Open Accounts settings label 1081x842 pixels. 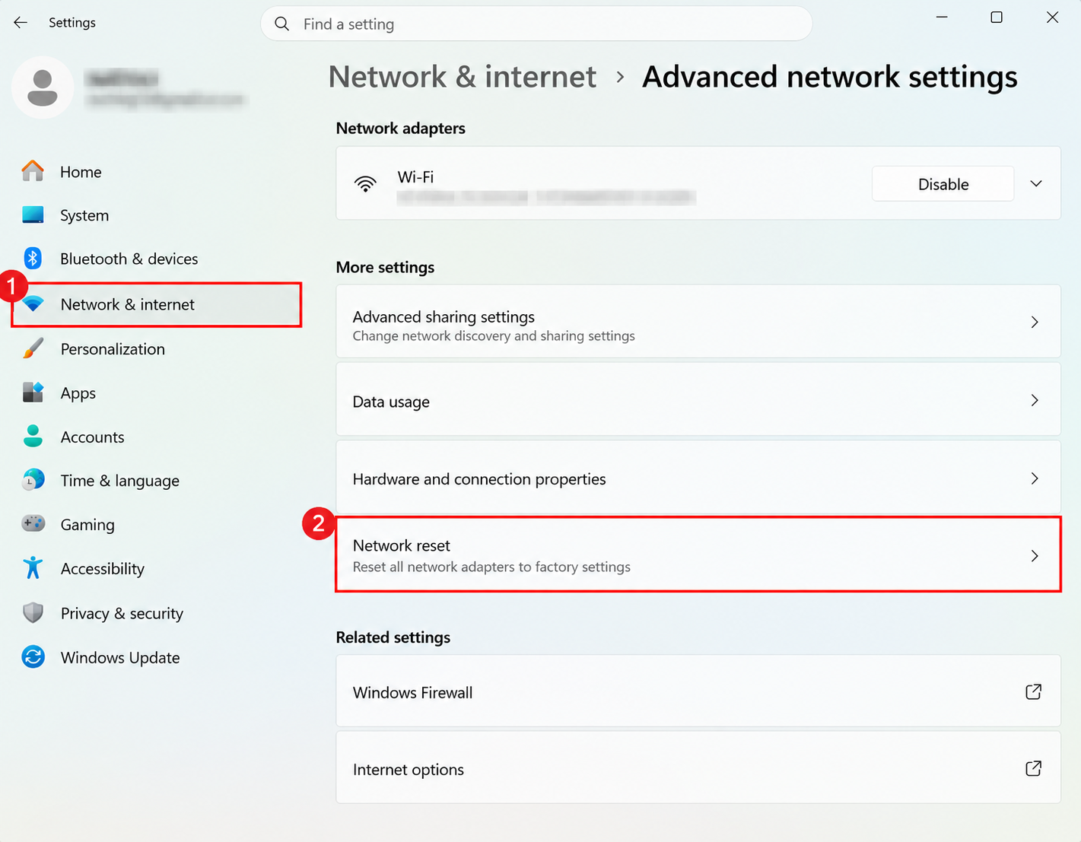[92, 437]
